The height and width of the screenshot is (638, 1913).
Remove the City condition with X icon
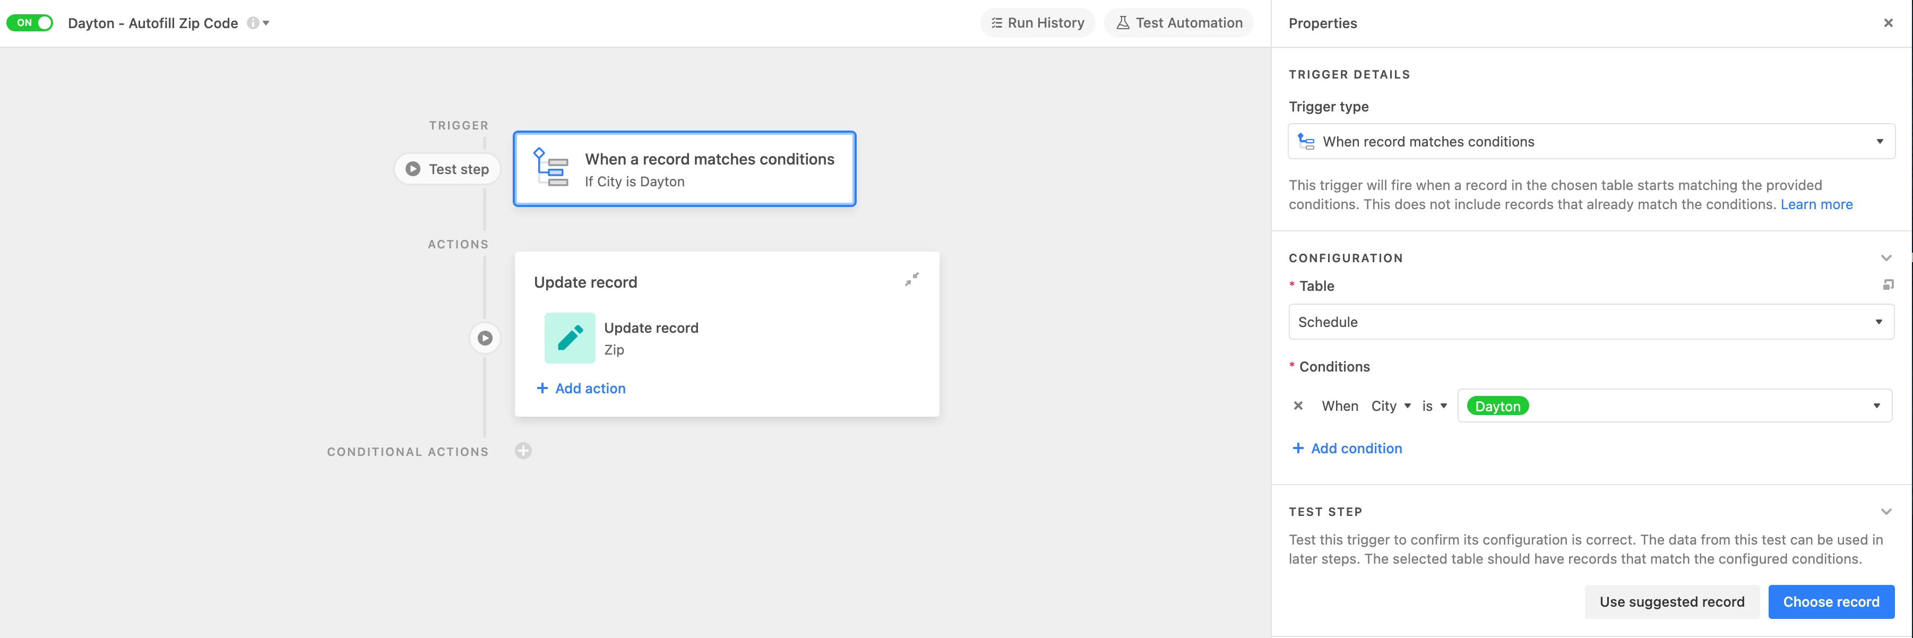click(1298, 406)
